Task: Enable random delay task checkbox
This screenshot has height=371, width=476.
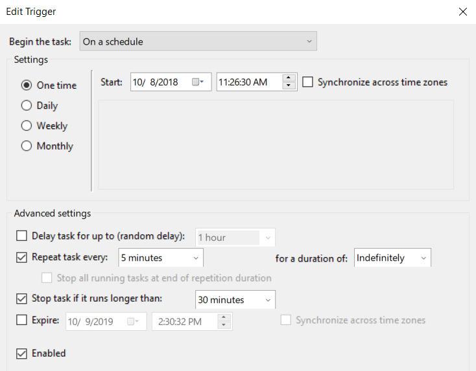Action: [x=21, y=236]
